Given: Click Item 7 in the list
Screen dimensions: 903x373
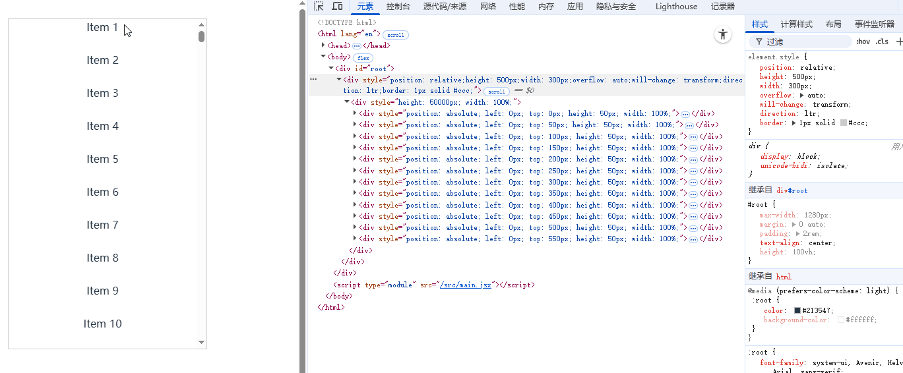Looking at the screenshot, I should pyautogui.click(x=102, y=225).
